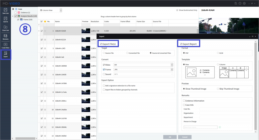Image resolution: width=259 pixels, height=140 pixels.
Task: Click the Save Case icon
Action: coord(5,11)
